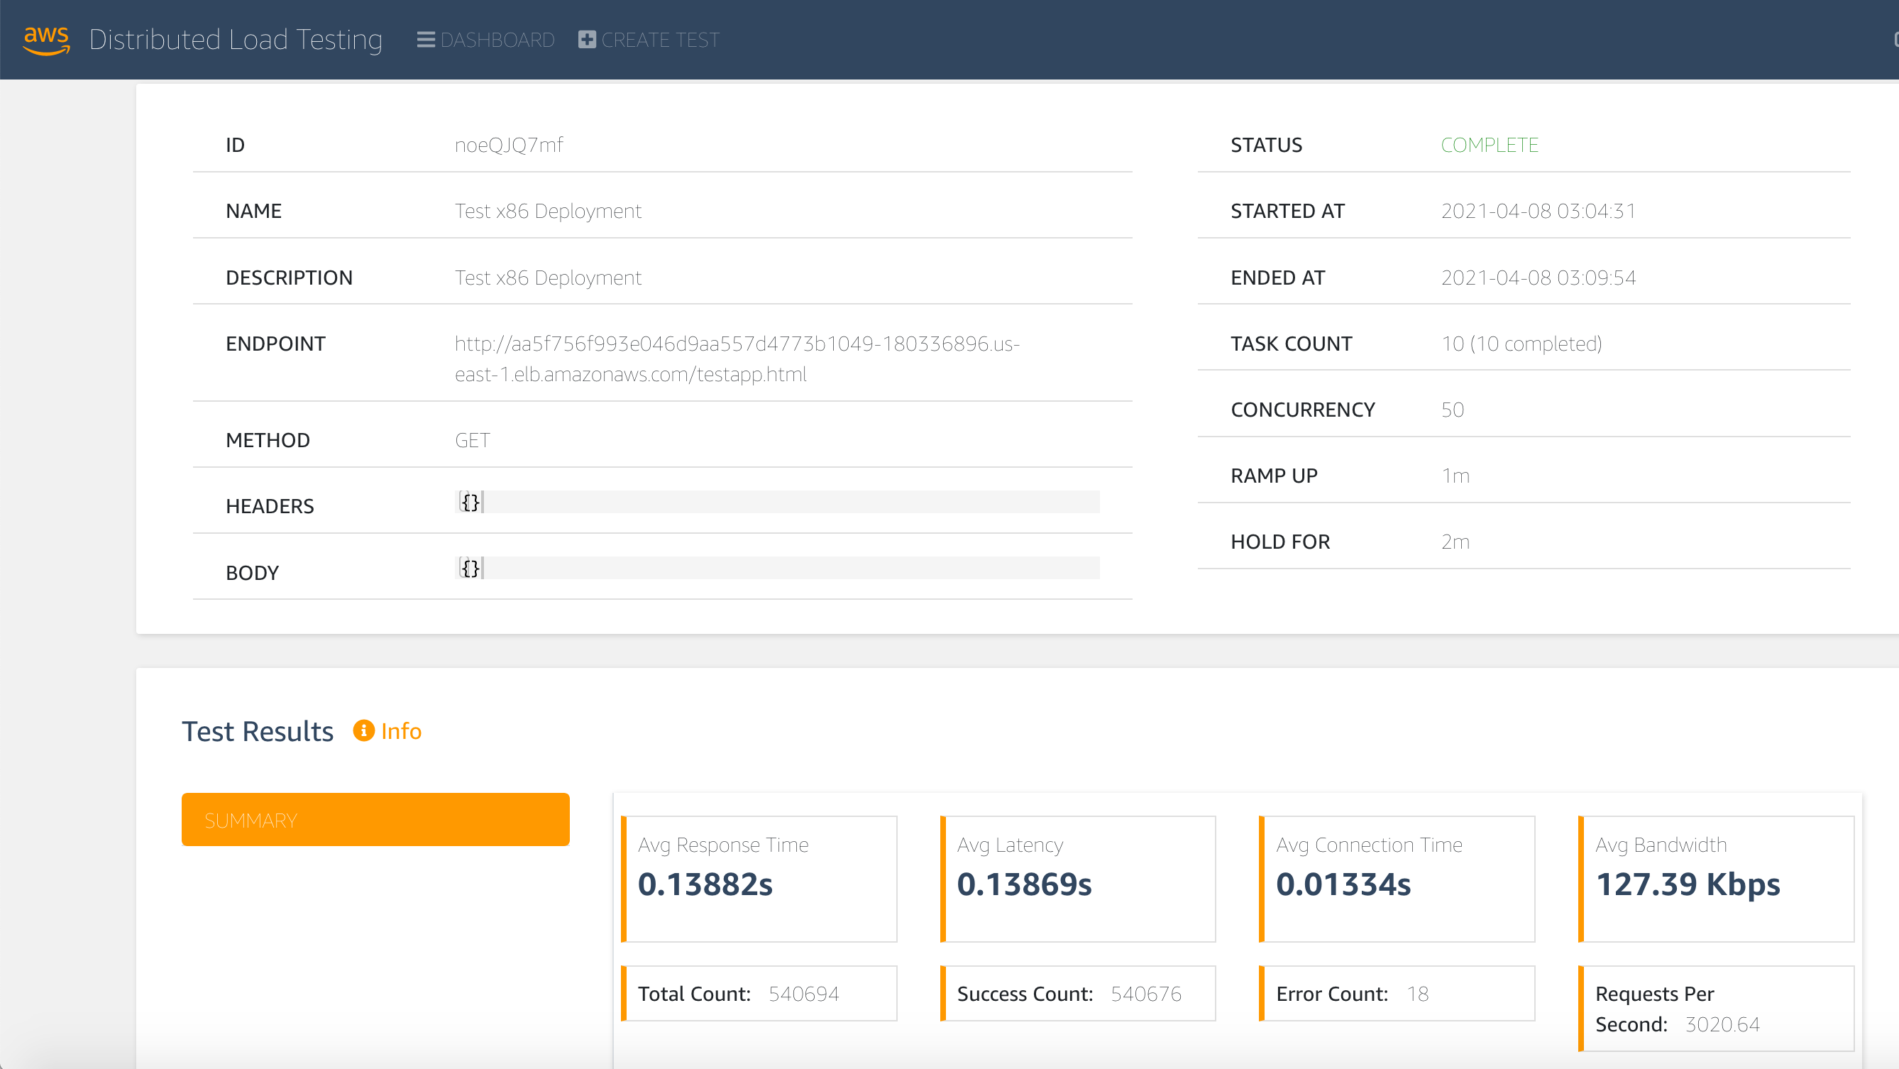Click the Error Count box
The width and height of the screenshot is (1899, 1069).
[1397, 993]
